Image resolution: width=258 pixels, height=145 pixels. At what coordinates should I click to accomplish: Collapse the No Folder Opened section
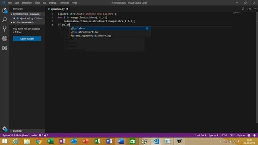click(x=27, y=23)
